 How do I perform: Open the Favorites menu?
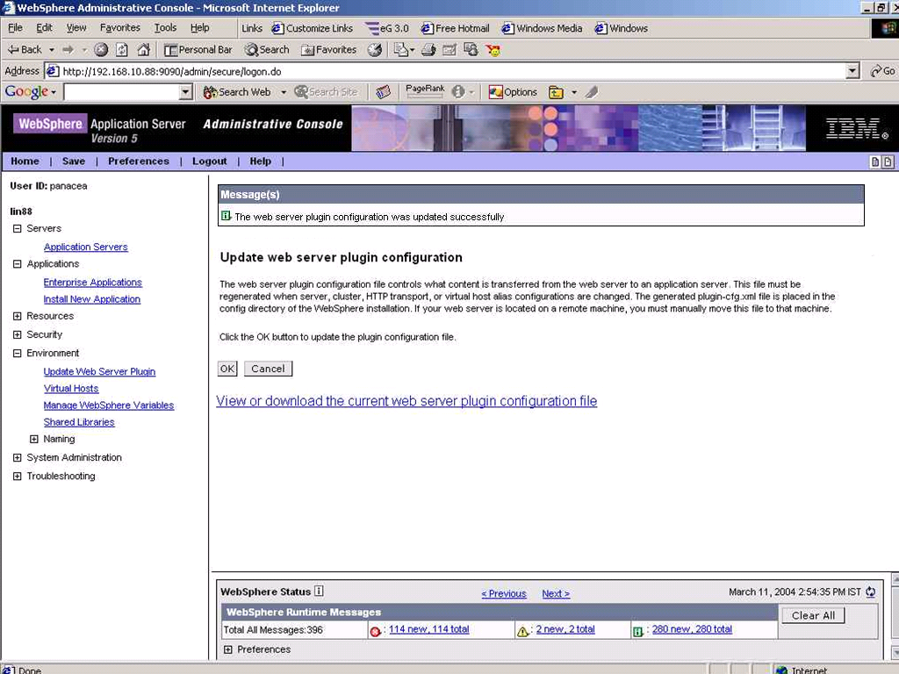(x=119, y=27)
